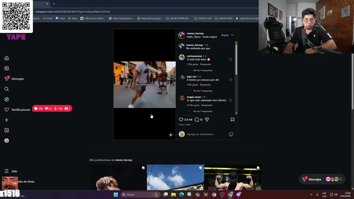The height and width of the screenshot is (199, 354).
Task: Click the taskbar Buscar search box
Action: coord(140,195)
